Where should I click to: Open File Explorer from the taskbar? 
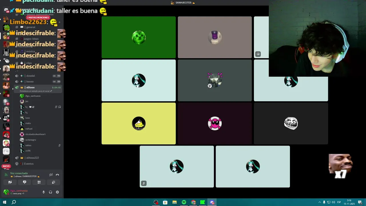[174, 202]
